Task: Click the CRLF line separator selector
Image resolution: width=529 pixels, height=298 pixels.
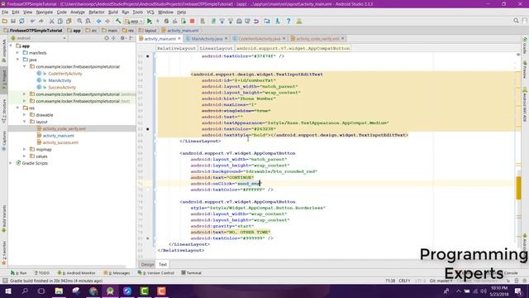Action: [x=404, y=281]
